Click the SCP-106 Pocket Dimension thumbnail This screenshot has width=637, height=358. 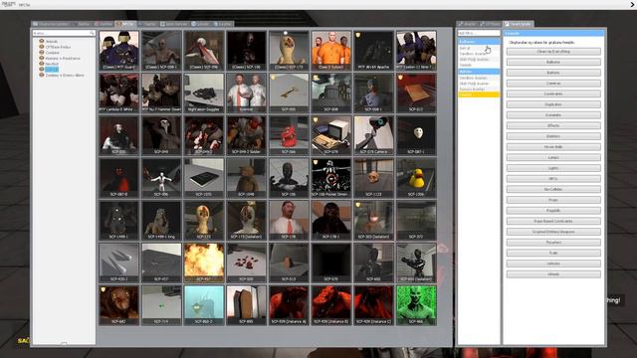point(331,178)
